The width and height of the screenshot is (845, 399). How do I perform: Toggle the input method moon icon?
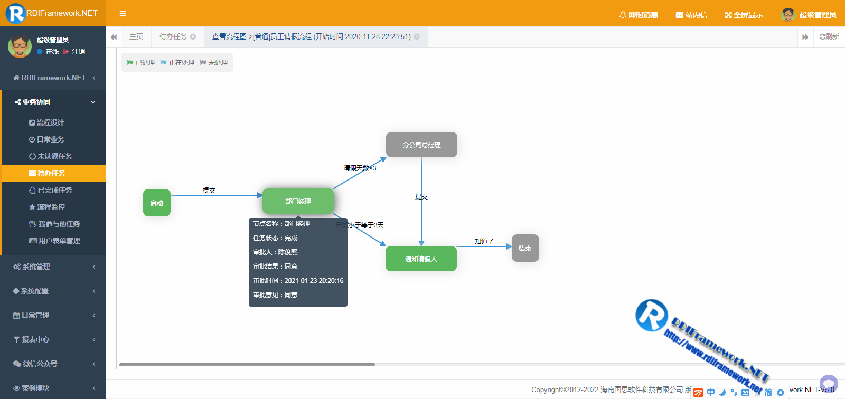point(722,392)
